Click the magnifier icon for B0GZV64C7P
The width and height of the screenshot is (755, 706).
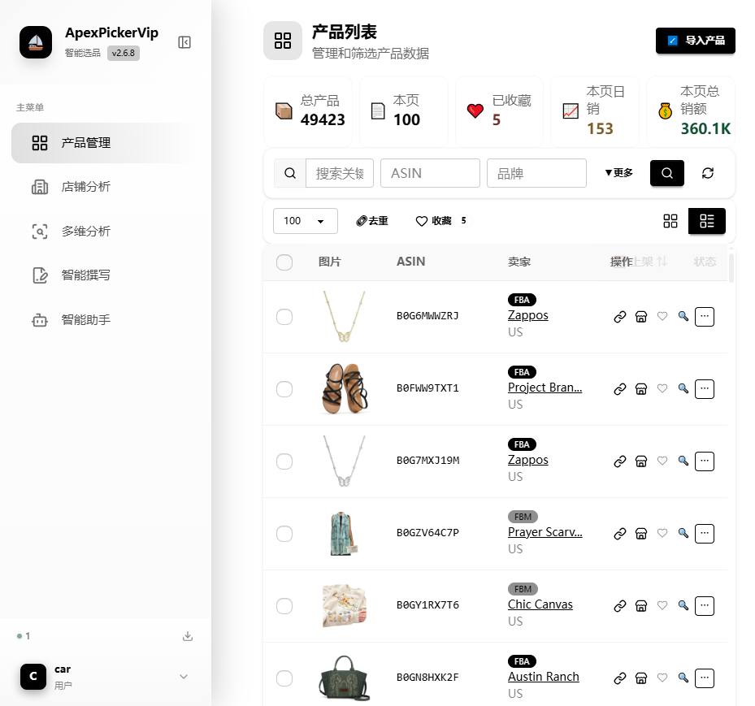(683, 533)
